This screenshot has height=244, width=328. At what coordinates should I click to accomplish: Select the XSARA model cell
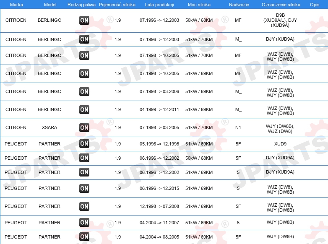coord(49,127)
